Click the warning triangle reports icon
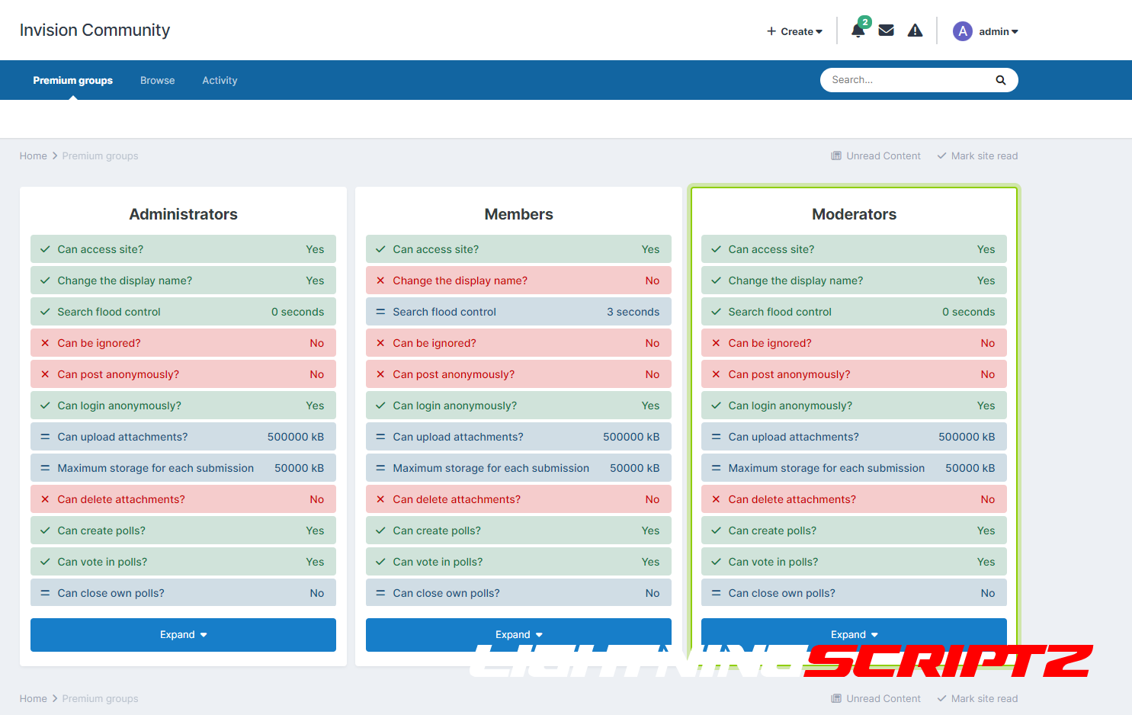1132x715 pixels. [x=915, y=30]
